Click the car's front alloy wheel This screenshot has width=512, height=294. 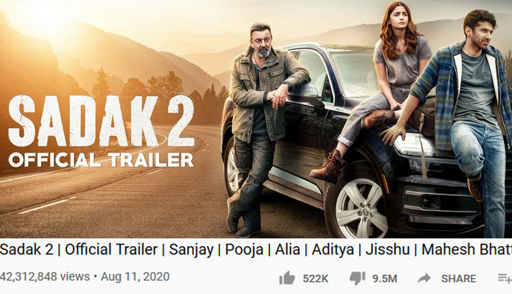(358, 208)
